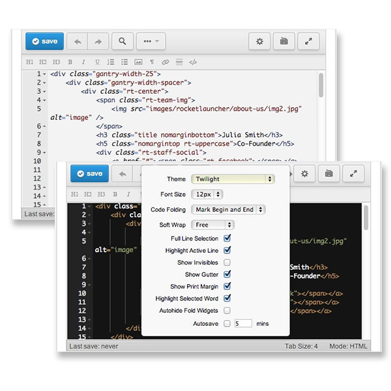Uncheck Show Print Margin

click(x=227, y=286)
